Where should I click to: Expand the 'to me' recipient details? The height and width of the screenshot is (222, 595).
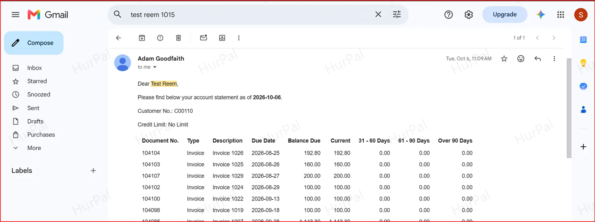(155, 67)
